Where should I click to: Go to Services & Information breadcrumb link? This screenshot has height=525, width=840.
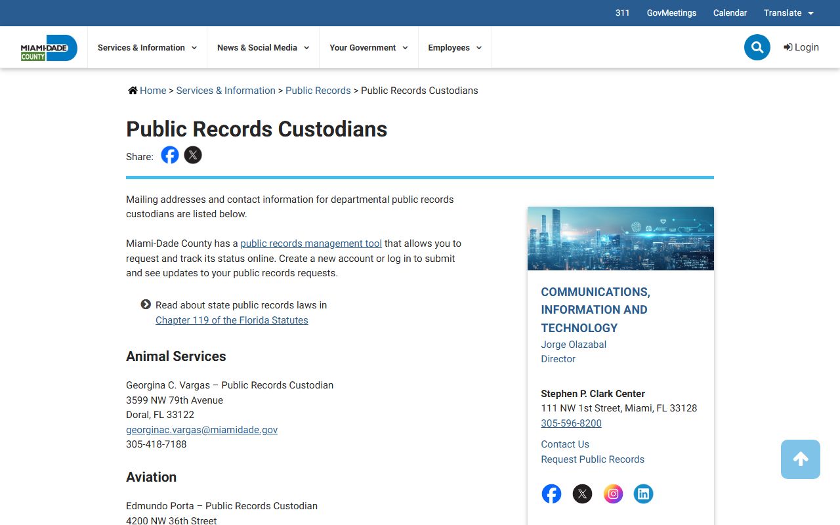click(226, 91)
